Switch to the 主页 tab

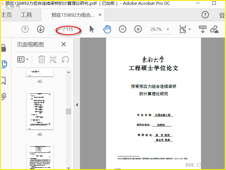[x=6, y=15]
